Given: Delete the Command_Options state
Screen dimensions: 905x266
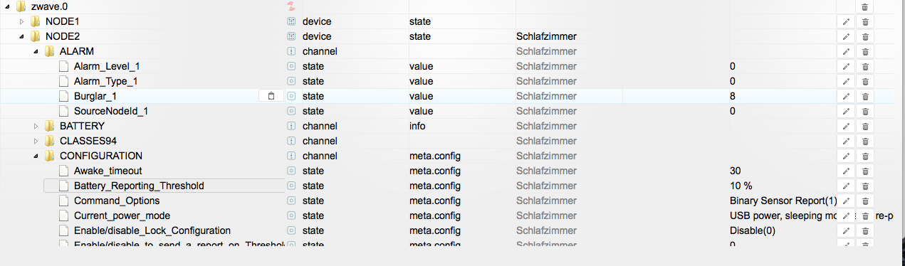Looking at the screenshot, I should pos(864,201).
